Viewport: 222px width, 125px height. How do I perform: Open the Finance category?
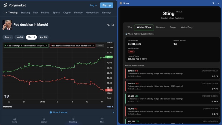[78, 13]
